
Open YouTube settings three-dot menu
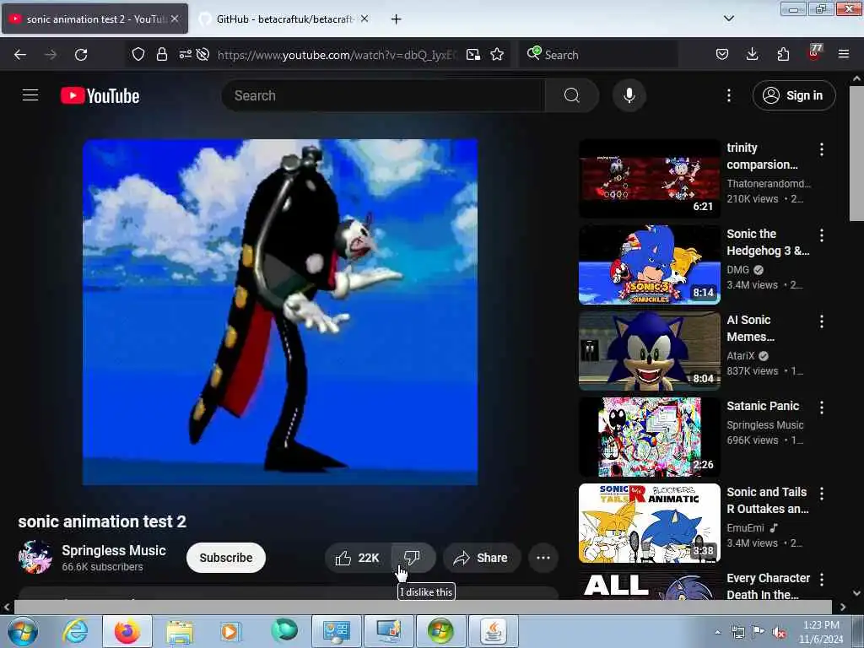(x=728, y=95)
